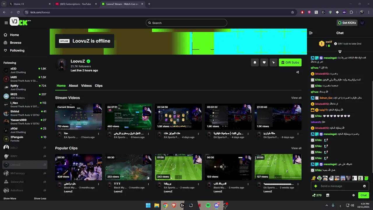Reload the page
The height and width of the screenshot is (210, 373).
pos(18,12)
